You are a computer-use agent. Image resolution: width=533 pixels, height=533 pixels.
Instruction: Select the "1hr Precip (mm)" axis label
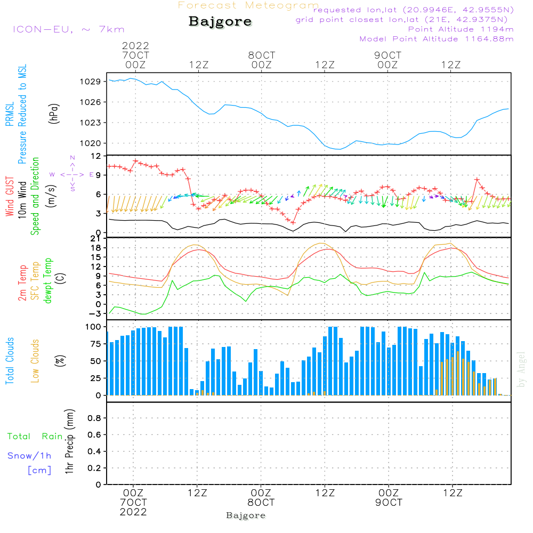coord(69,441)
